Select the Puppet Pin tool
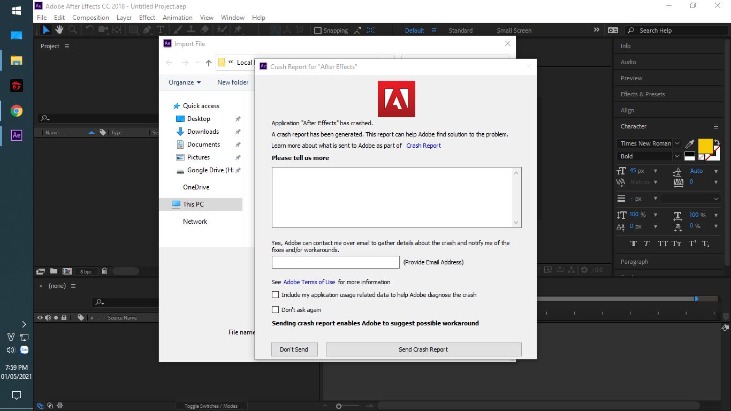The height and width of the screenshot is (411, 731). (x=239, y=30)
